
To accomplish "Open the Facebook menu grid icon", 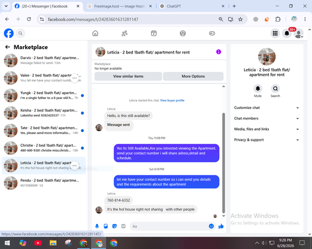I will pos(275,33).
